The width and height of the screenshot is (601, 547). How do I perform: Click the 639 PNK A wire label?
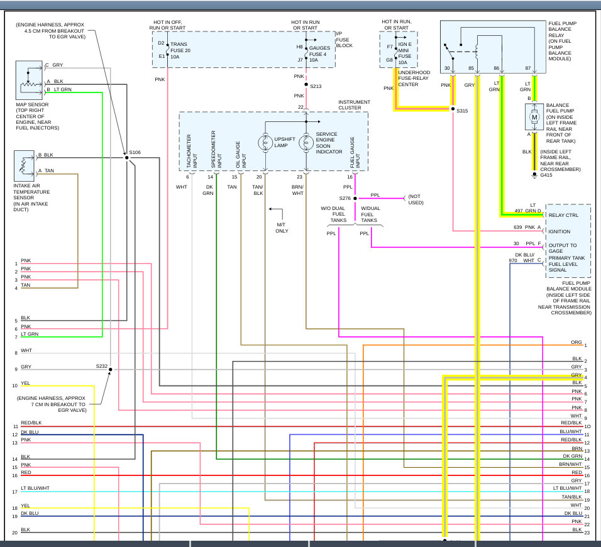point(527,228)
